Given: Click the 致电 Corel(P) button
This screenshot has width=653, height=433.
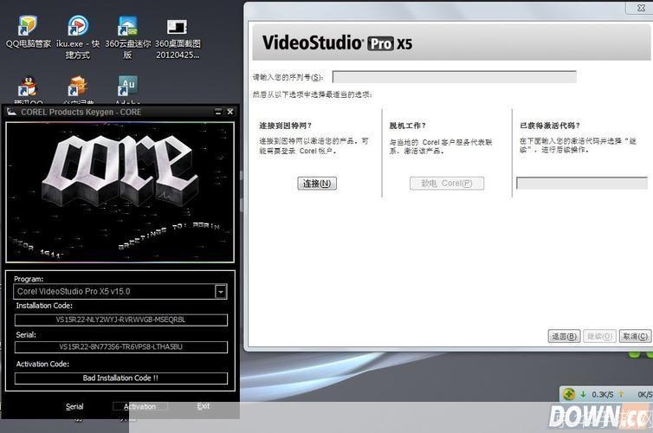Looking at the screenshot, I should [x=447, y=184].
